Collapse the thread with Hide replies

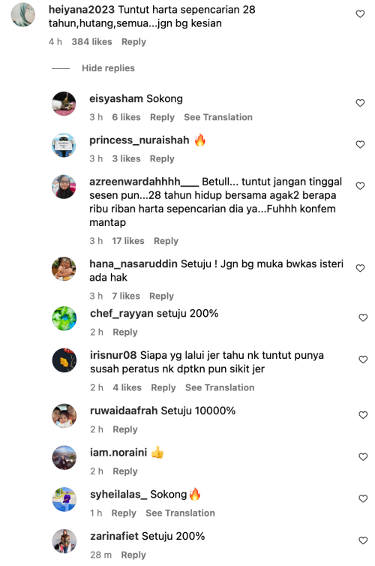pyautogui.click(x=108, y=68)
